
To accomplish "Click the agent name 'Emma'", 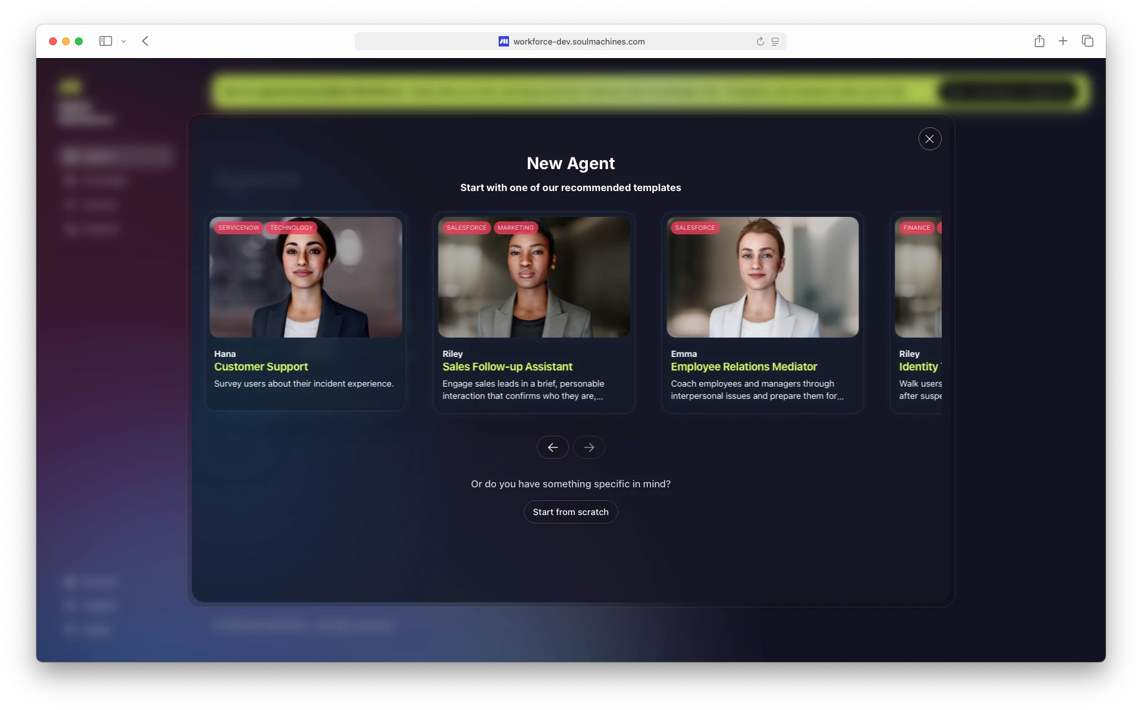I will point(683,354).
